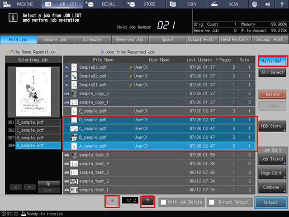This screenshot has height=217, width=289.
Task: Click the sample_test_1 thumbnail icon
Action: pos(74,190)
